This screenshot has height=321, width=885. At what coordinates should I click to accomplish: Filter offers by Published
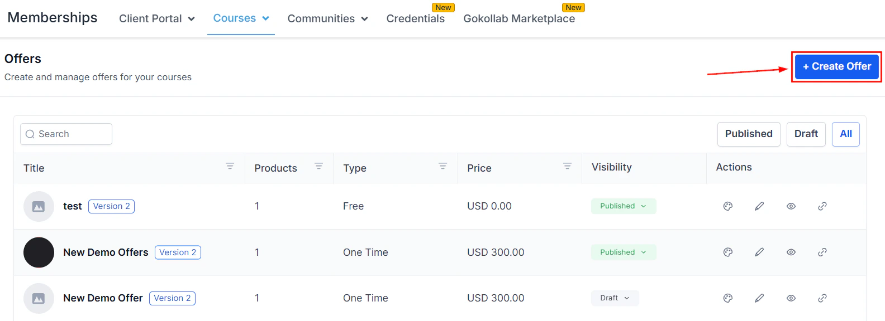[x=749, y=134]
